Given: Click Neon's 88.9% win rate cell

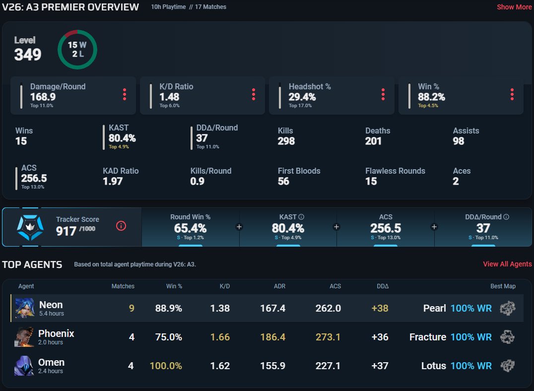Looking at the screenshot, I should click(169, 308).
